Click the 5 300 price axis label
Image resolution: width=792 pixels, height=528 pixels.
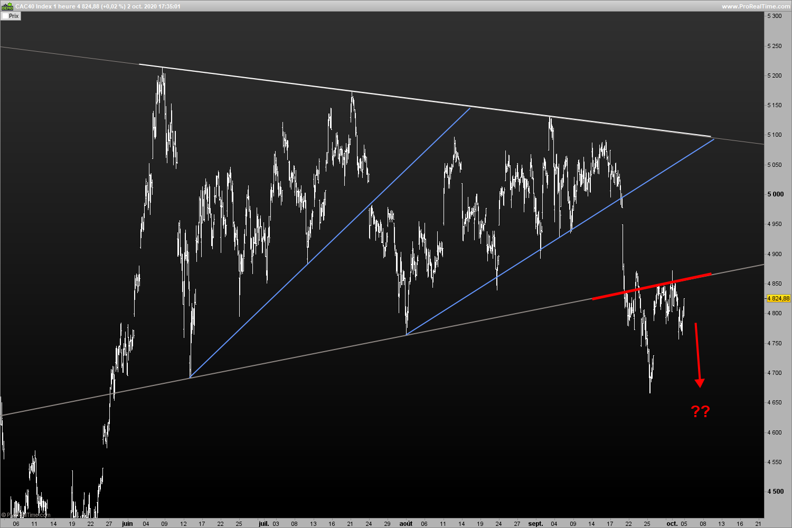click(775, 16)
